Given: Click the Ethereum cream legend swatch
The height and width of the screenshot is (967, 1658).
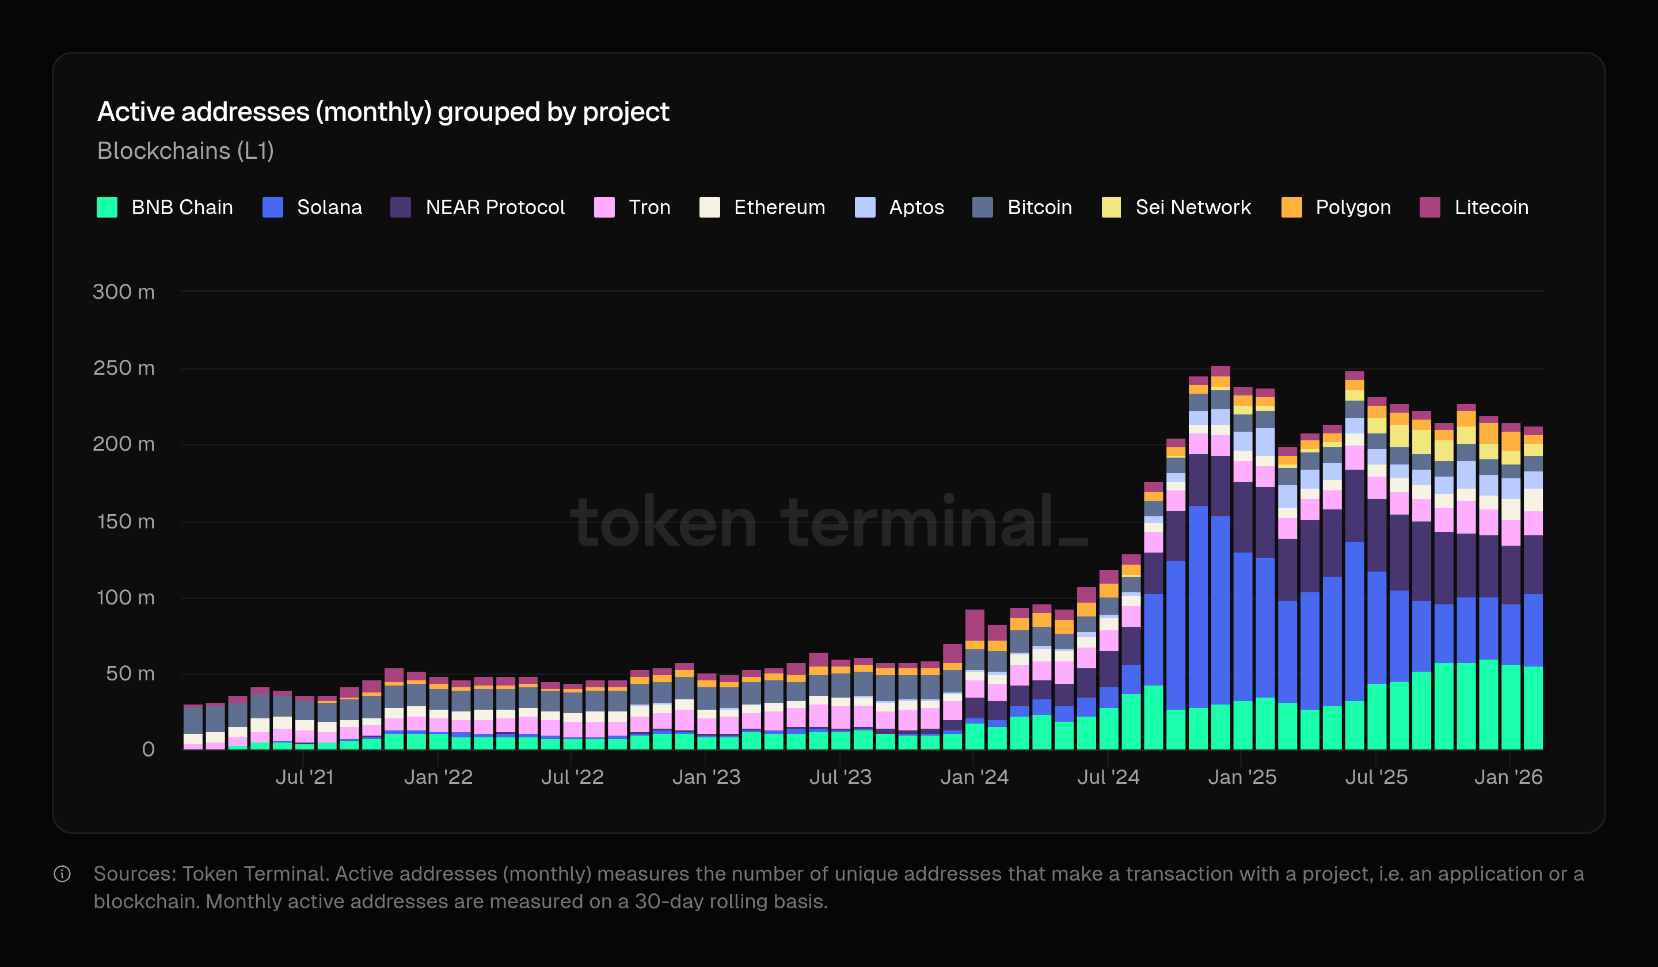Looking at the screenshot, I should click(x=709, y=207).
